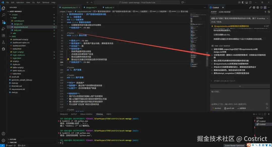Toggle the lock icon in Costrict panel header
272x147 pixels.
coord(265,7)
